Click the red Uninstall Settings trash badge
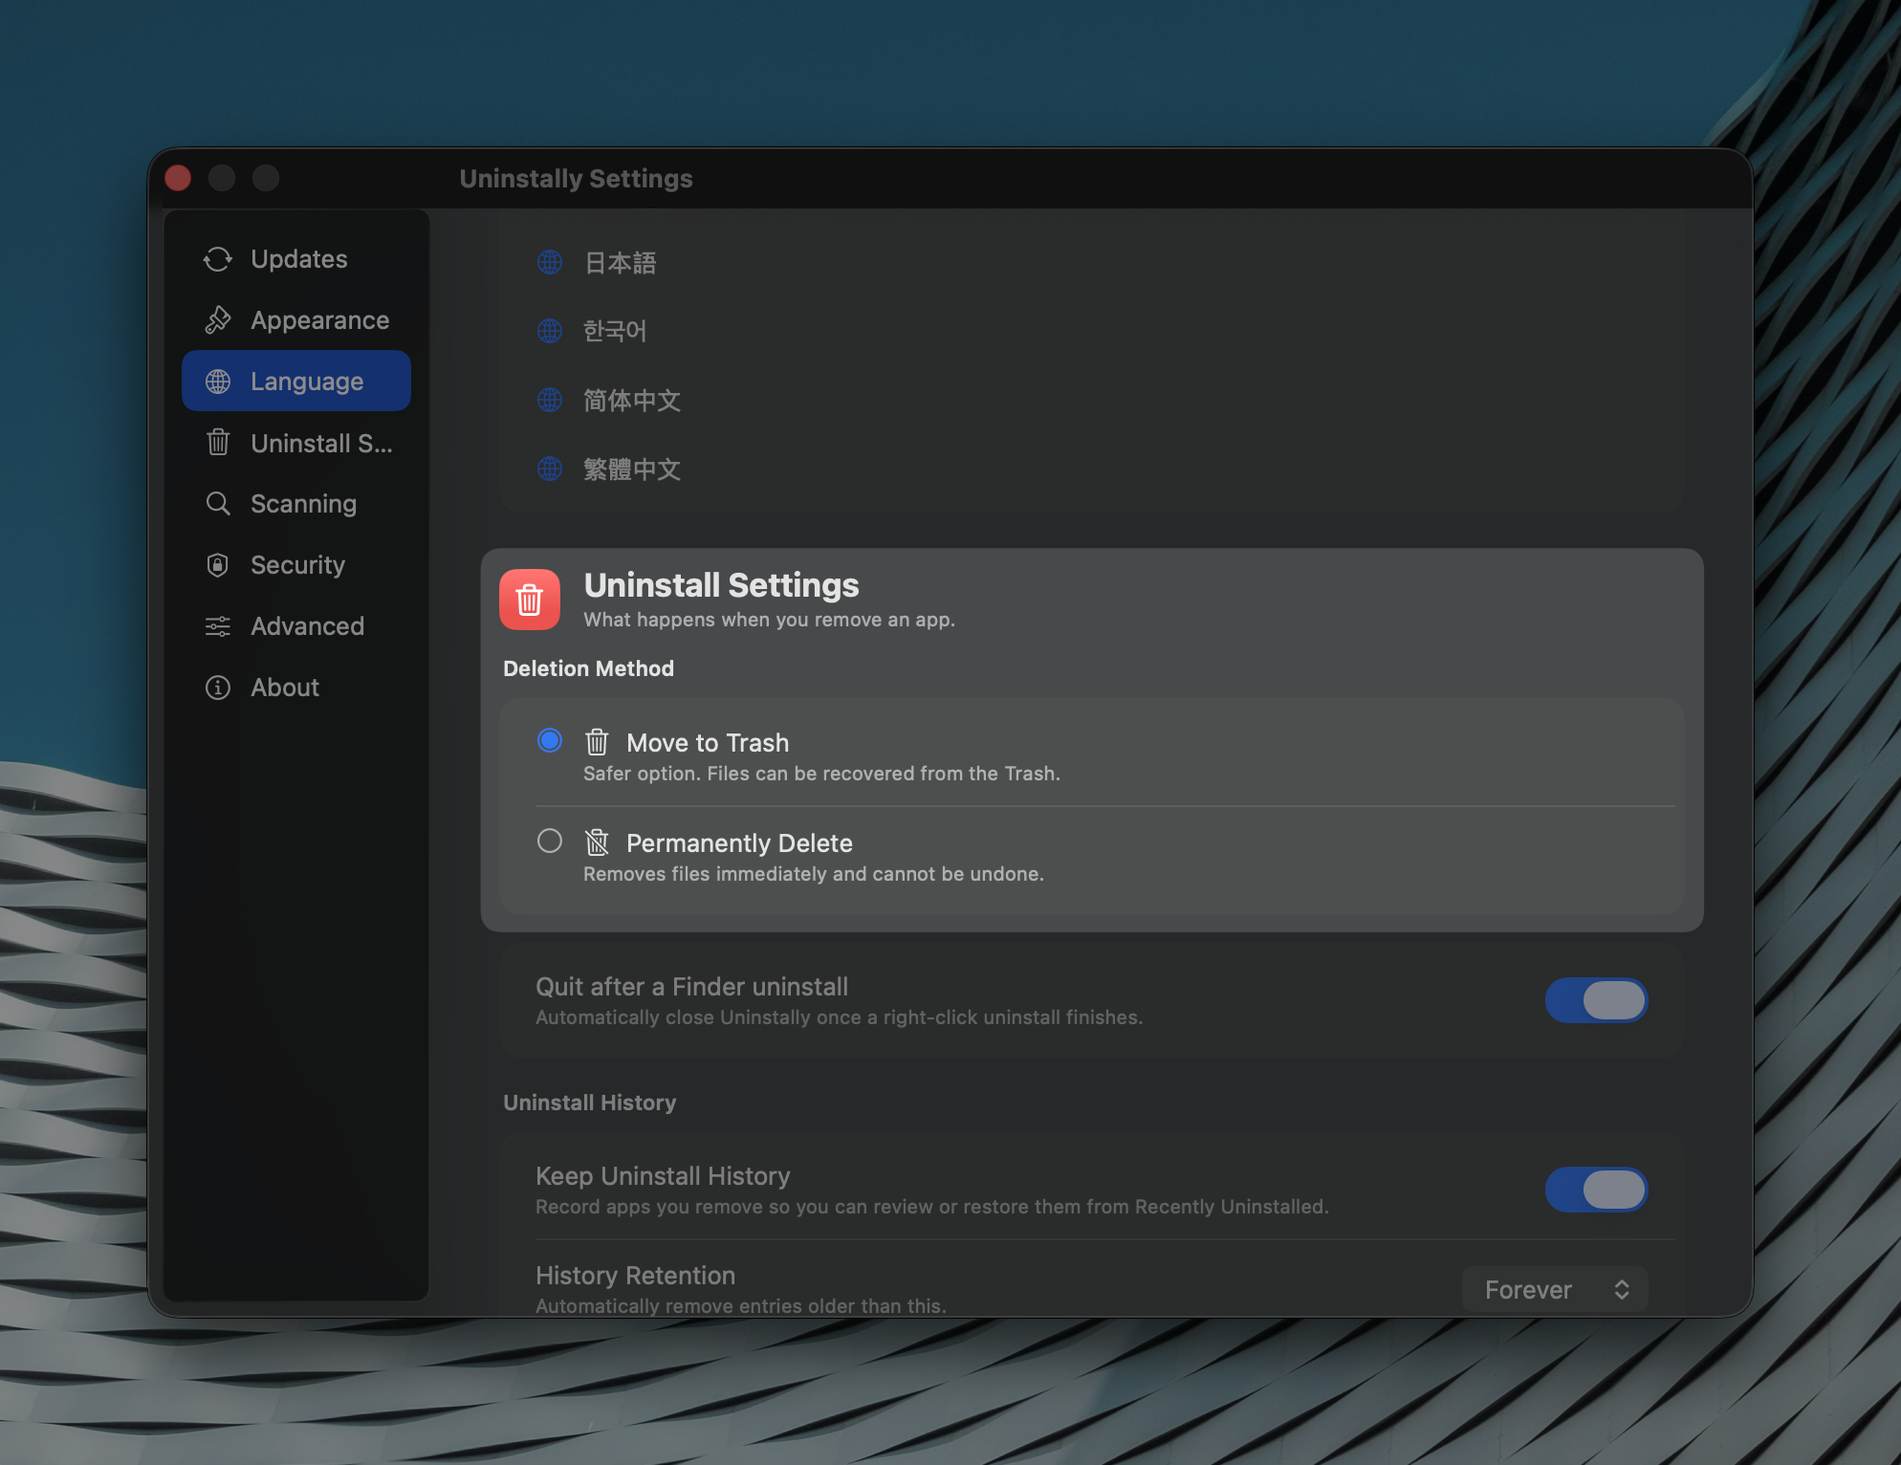1901x1465 pixels. [x=530, y=600]
